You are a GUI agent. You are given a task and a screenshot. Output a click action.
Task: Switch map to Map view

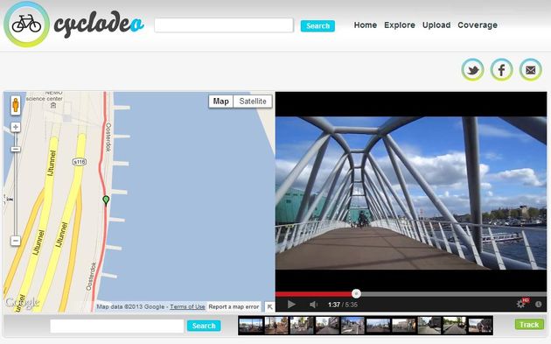coord(220,102)
